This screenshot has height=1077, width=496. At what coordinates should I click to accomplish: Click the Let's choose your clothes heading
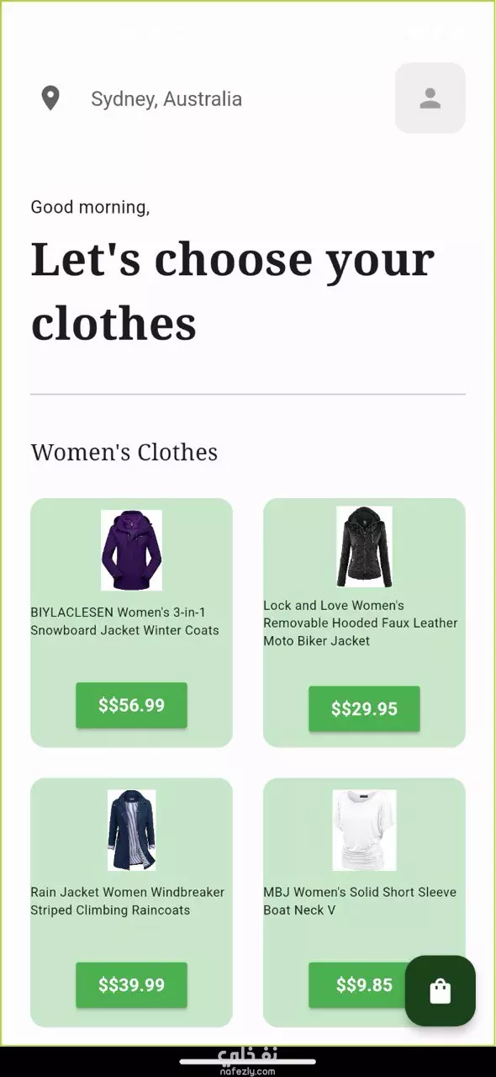[233, 291]
